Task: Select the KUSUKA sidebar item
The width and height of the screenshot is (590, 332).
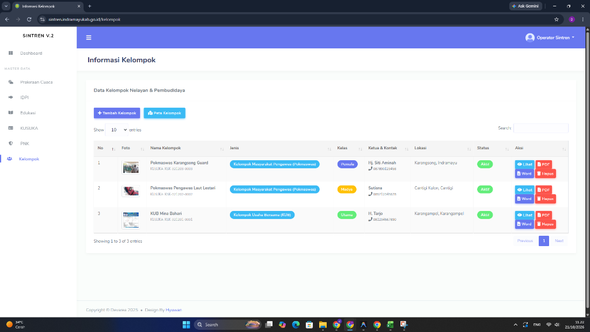Action: tap(29, 129)
